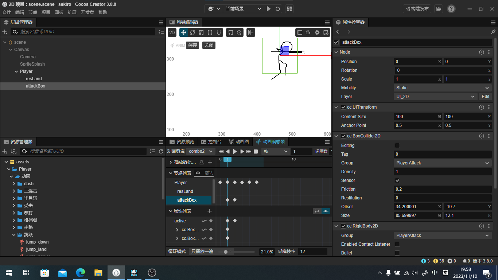
Task: Select the Move transform tool
Action: 184,32
